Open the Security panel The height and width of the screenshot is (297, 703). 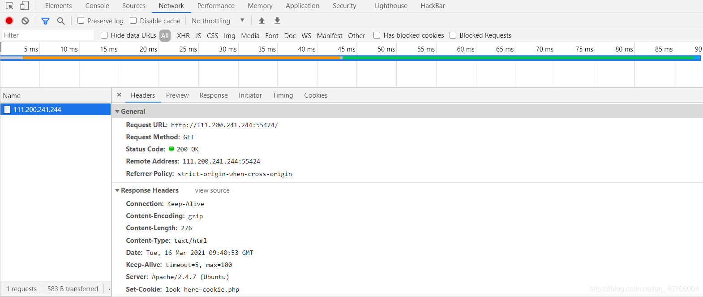(x=344, y=6)
